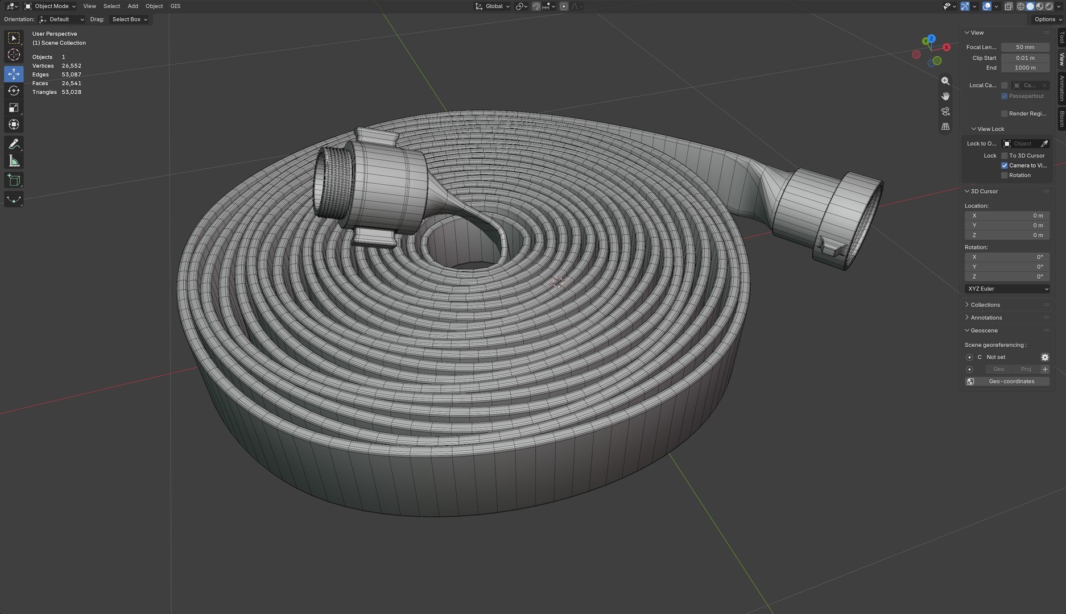Screen dimensions: 1066x614
Task: Click the pan hand viewport icon
Action: coord(945,96)
